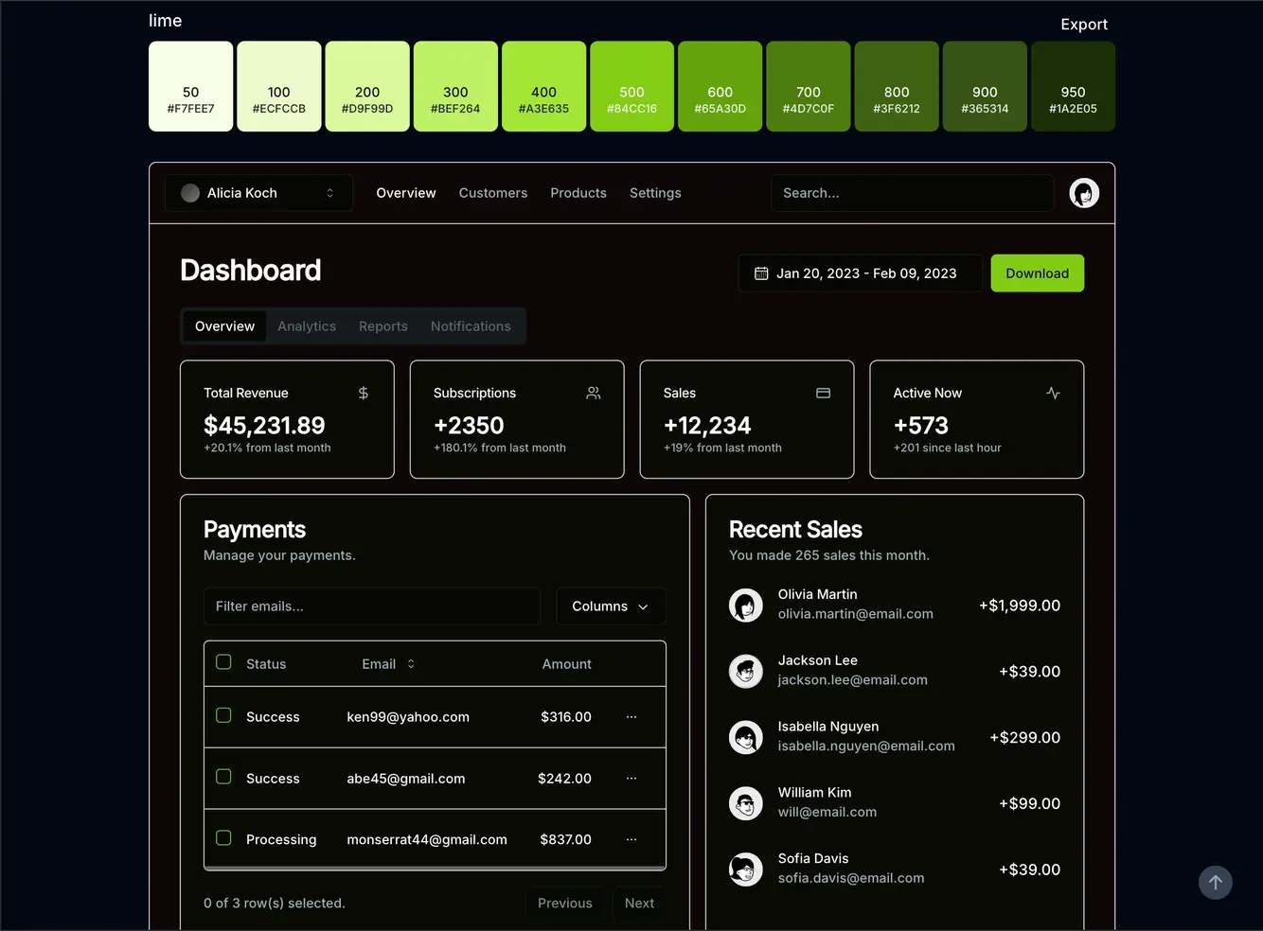Switch to the Analytics tab
Image resolution: width=1263 pixels, height=931 pixels.
[307, 326]
